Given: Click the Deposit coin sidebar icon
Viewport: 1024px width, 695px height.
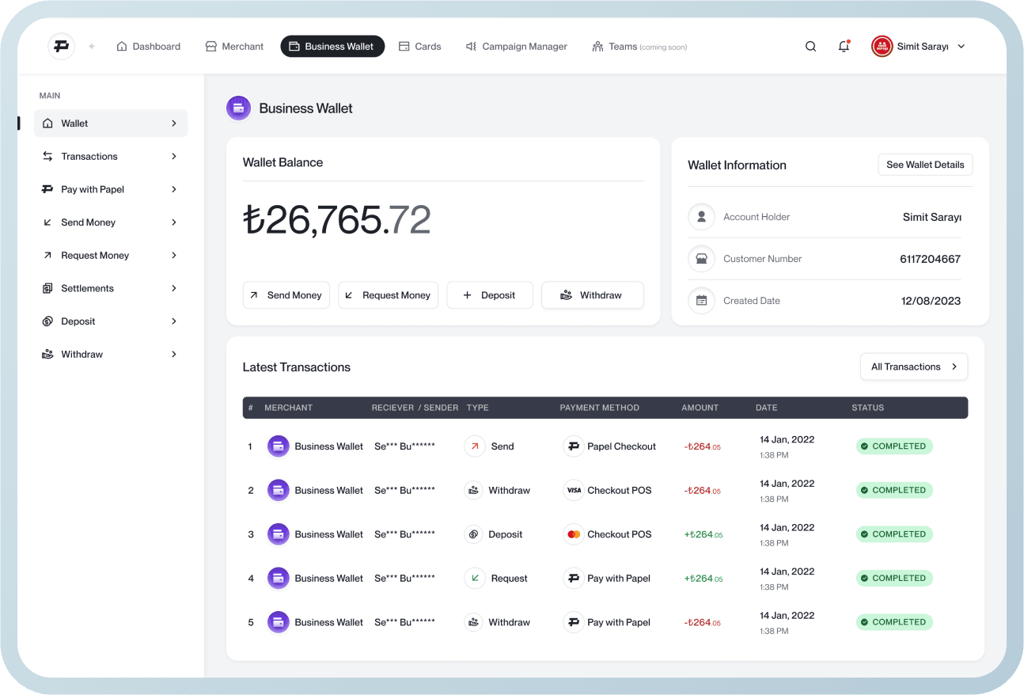Looking at the screenshot, I should click(47, 321).
